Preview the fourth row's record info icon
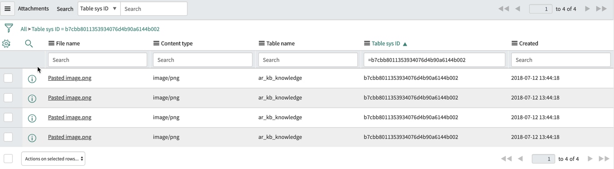 pyautogui.click(x=32, y=138)
